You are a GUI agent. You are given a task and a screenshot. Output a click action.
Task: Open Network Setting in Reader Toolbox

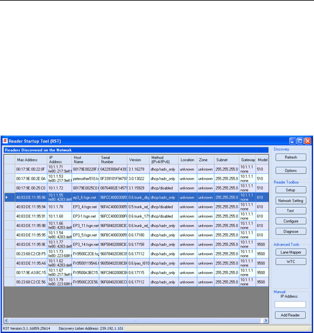(x=291, y=201)
